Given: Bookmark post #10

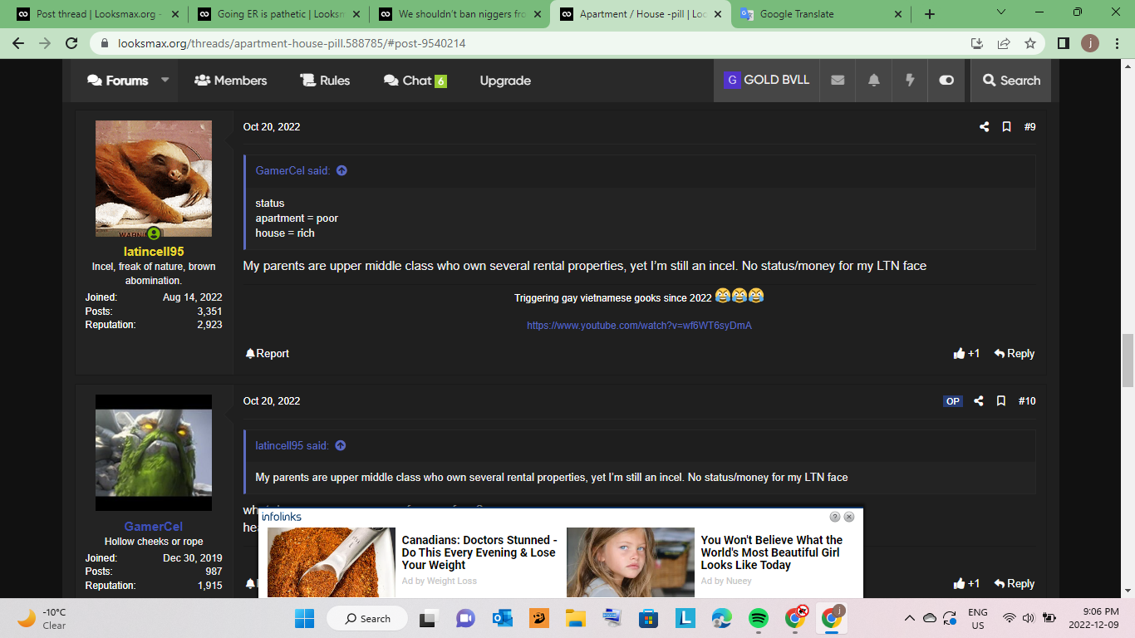Looking at the screenshot, I should pos(1001,401).
